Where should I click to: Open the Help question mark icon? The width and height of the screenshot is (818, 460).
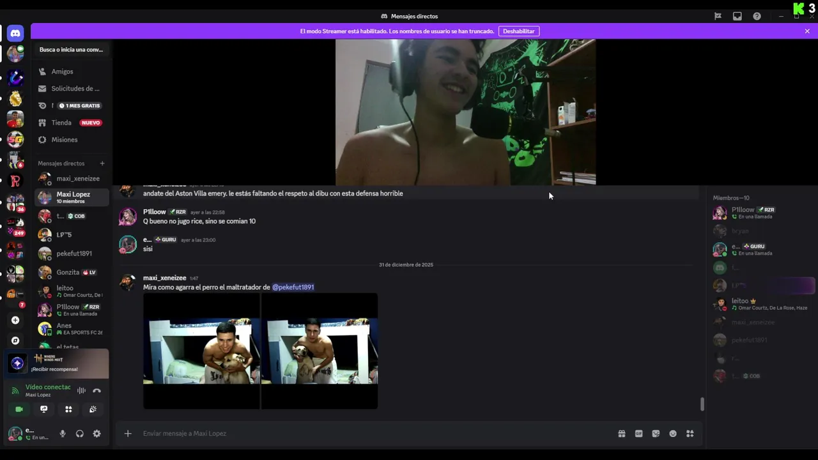757,16
